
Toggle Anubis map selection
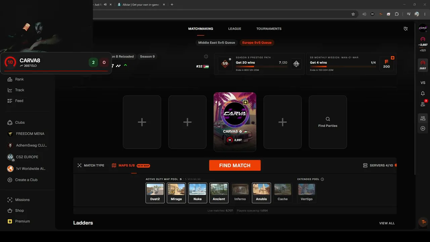click(x=261, y=193)
